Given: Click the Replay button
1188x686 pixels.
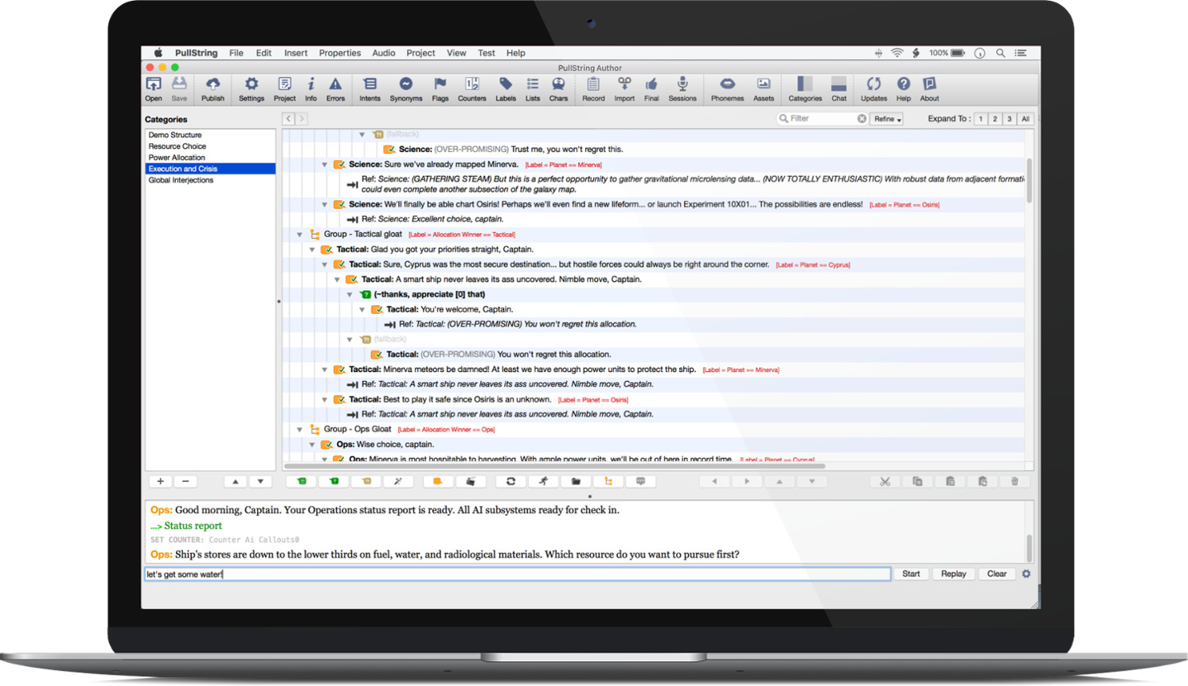Looking at the screenshot, I should [x=953, y=574].
